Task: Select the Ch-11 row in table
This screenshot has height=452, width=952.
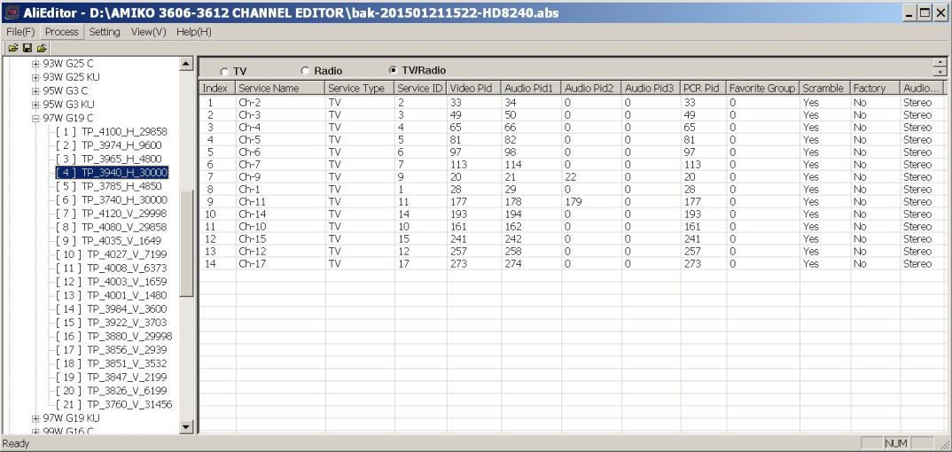Action: (x=571, y=201)
